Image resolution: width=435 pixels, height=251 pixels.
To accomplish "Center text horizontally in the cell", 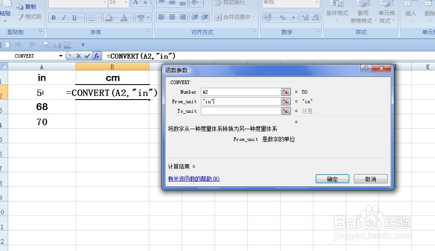I will pos(172,17).
